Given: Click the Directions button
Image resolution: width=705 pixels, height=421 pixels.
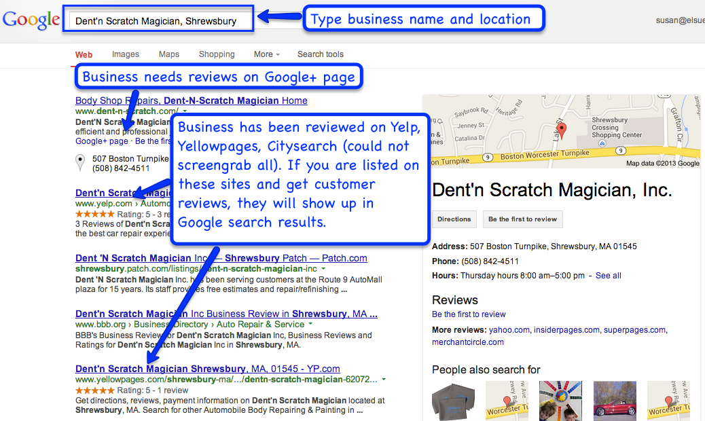Looking at the screenshot, I should pyautogui.click(x=454, y=219).
